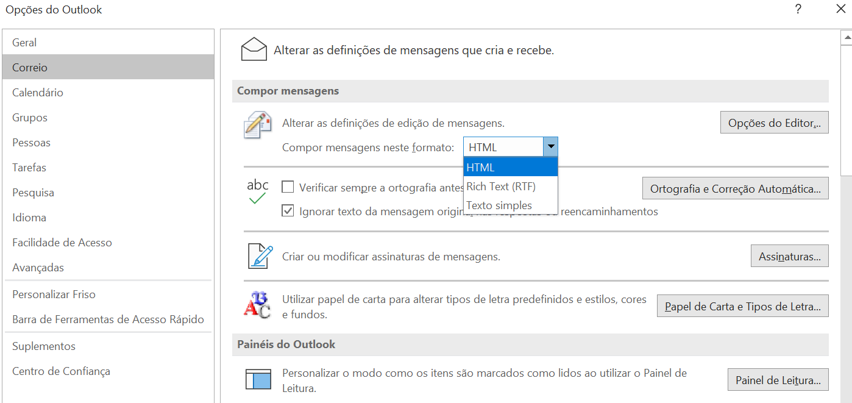Image resolution: width=852 pixels, height=403 pixels.
Task: Open Barra de Ferramentas de Acesso Rápido
Action: 108,319
